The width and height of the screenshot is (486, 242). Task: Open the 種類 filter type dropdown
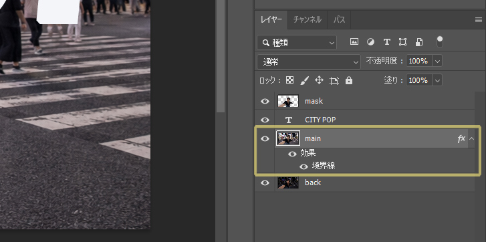(297, 43)
